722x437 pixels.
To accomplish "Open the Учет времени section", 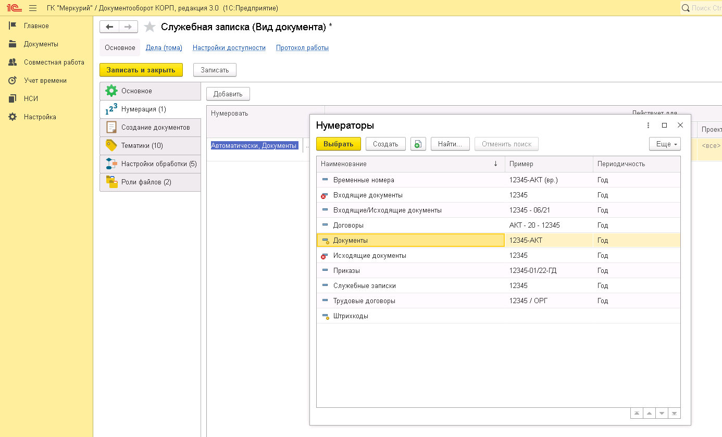I will pyautogui.click(x=45, y=81).
